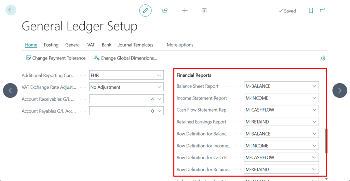Click the plus new record icon

point(185,11)
